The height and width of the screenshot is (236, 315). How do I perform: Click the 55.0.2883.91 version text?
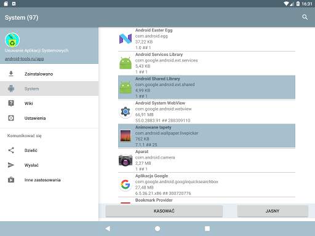[162, 120]
